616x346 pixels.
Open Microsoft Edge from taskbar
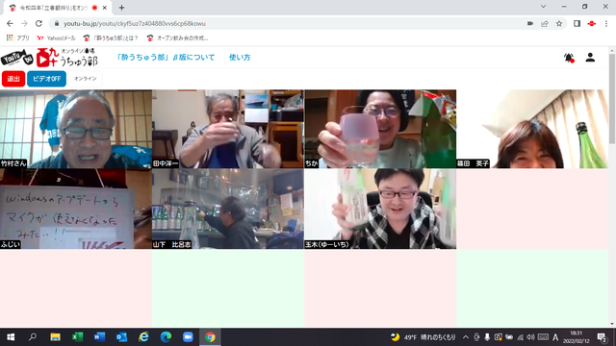coord(166,337)
